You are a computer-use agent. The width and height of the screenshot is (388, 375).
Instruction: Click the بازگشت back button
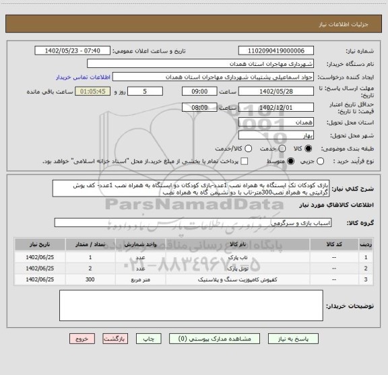coord(115,339)
